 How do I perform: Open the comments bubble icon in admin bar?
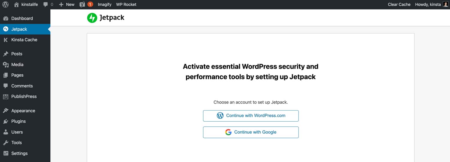pyautogui.click(x=45, y=4)
